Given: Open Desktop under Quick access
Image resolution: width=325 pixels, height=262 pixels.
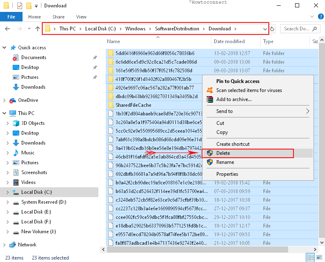Looking at the screenshot, I should click(30, 67).
